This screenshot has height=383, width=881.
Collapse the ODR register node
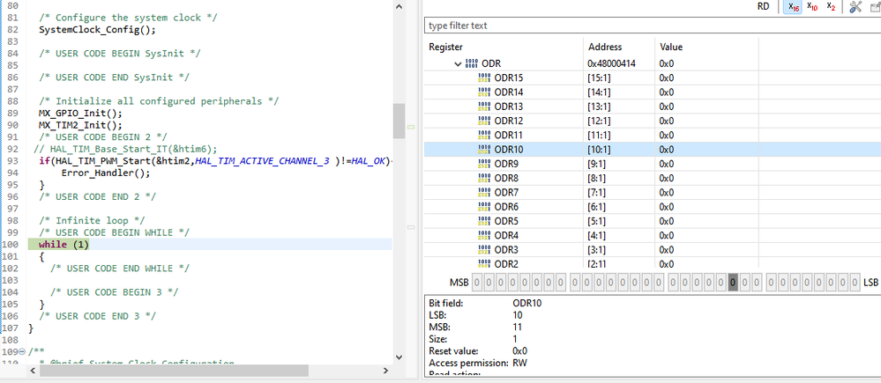click(x=458, y=64)
